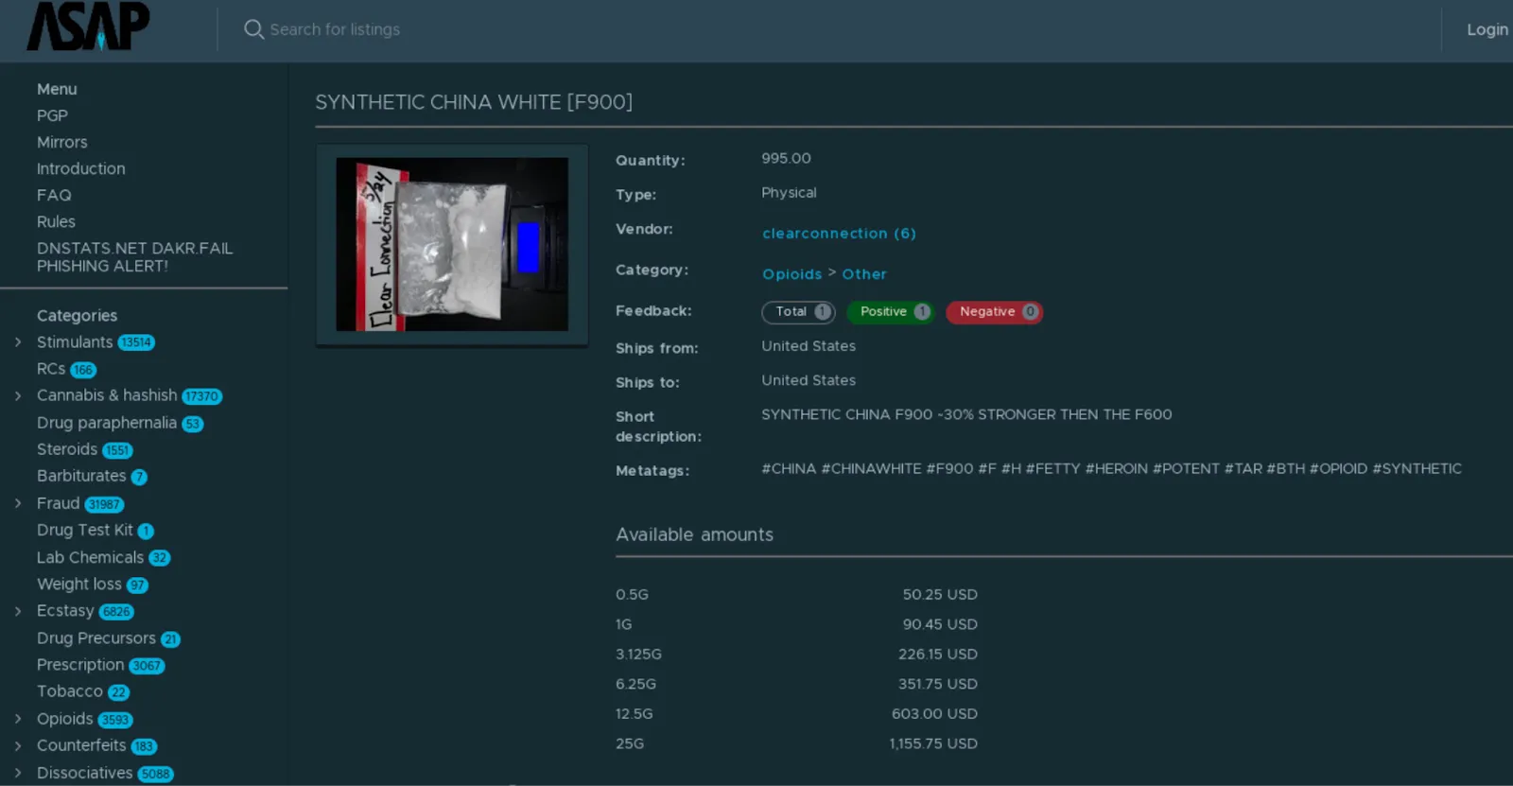Show the Negative feedback badge

994,312
